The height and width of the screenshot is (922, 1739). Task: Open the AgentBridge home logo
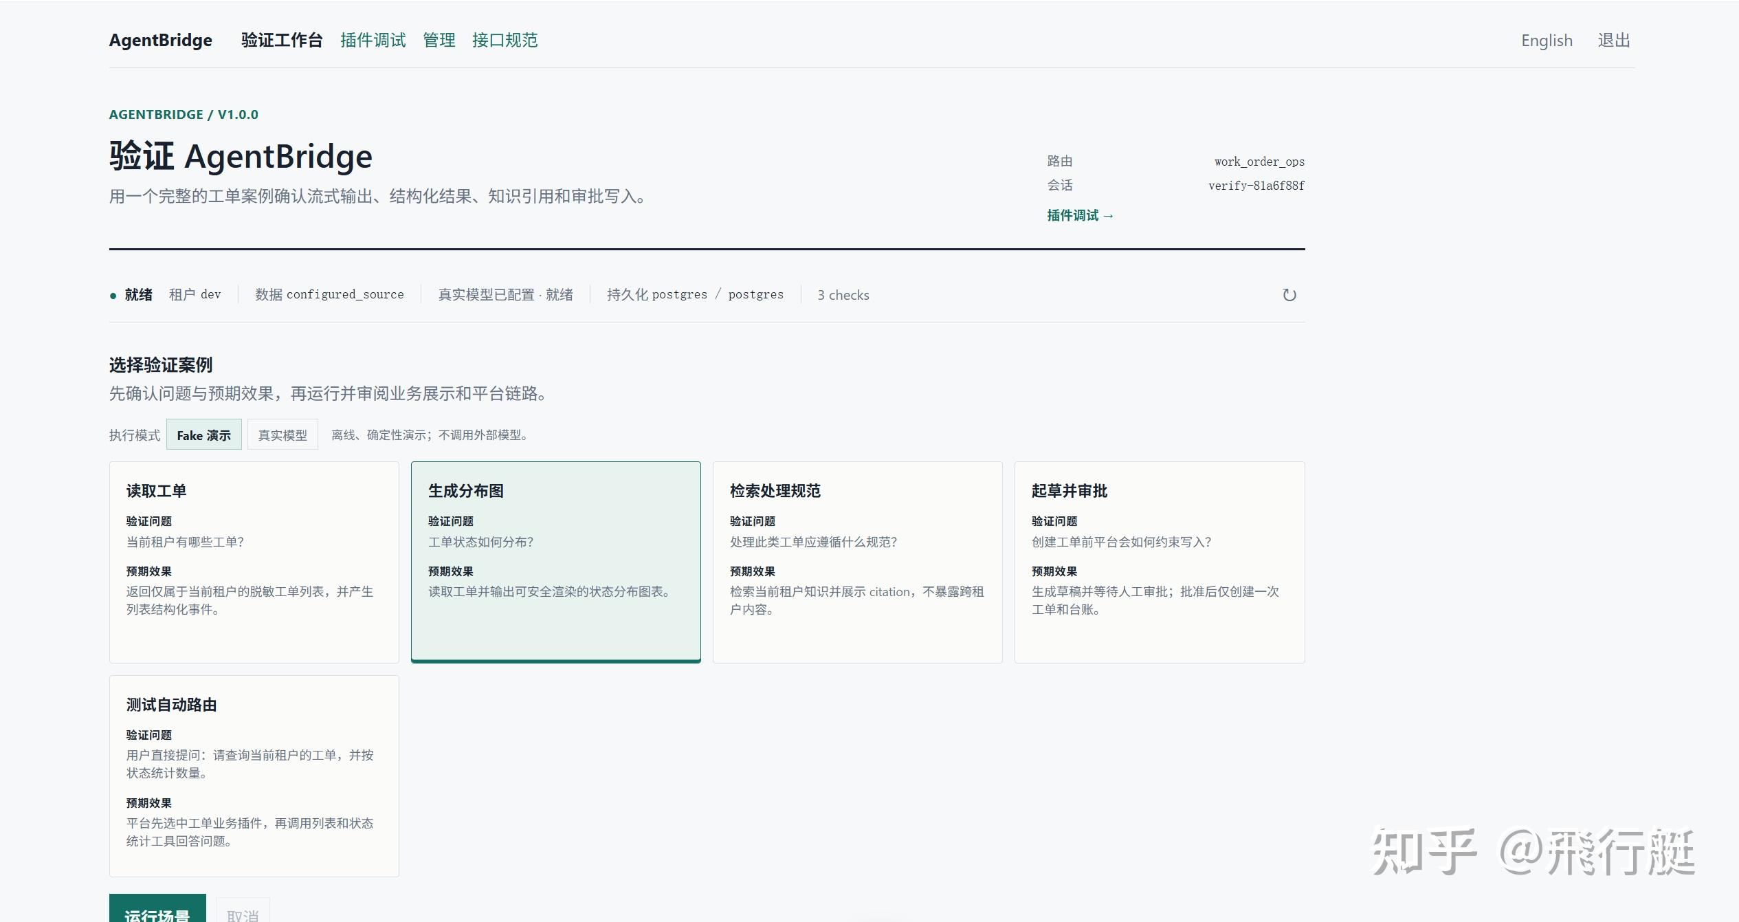pyautogui.click(x=161, y=40)
